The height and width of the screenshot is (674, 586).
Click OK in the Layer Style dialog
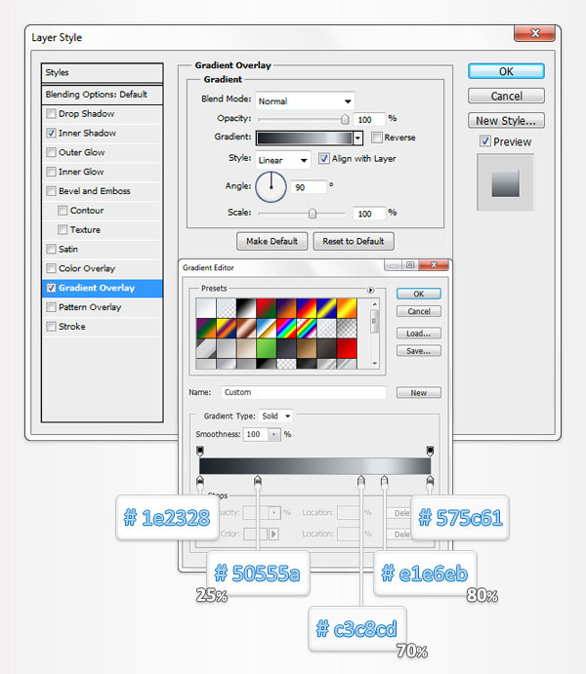(506, 71)
